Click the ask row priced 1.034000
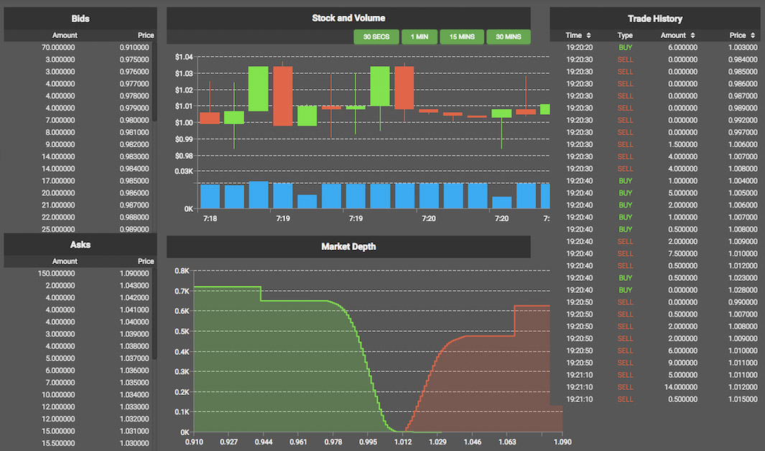 click(x=78, y=395)
